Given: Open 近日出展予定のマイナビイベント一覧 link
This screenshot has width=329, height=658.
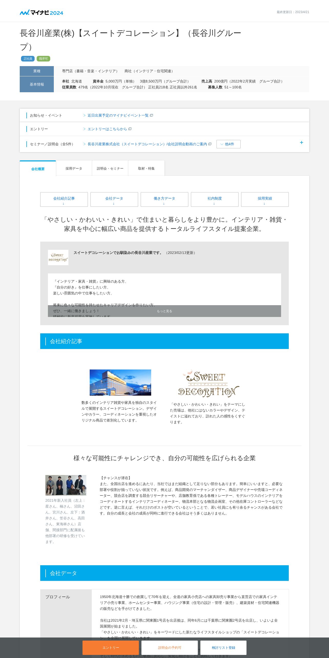Looking at the screenshot, I should 118,115.
